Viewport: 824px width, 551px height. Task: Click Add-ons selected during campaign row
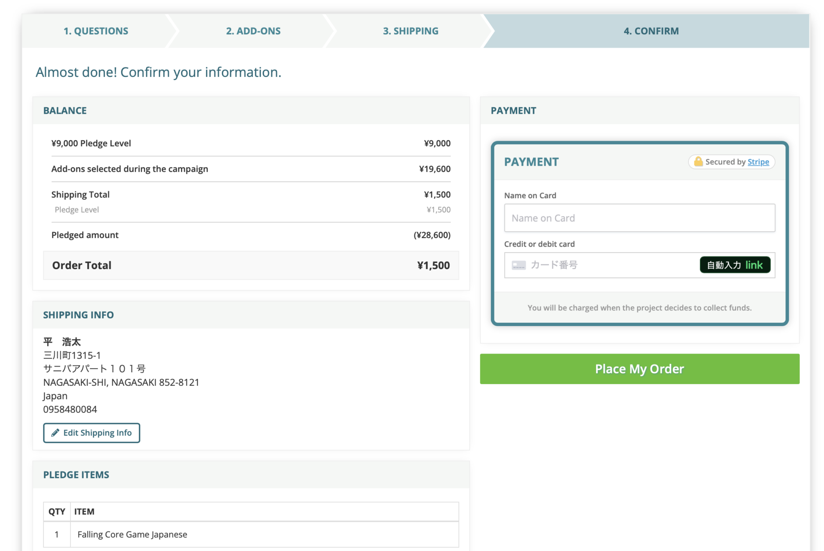coord(251,169)
